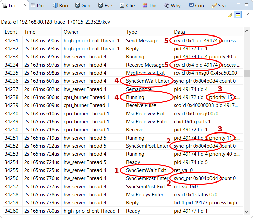Click the vertical scrollbar down arrow

[247, 212]
